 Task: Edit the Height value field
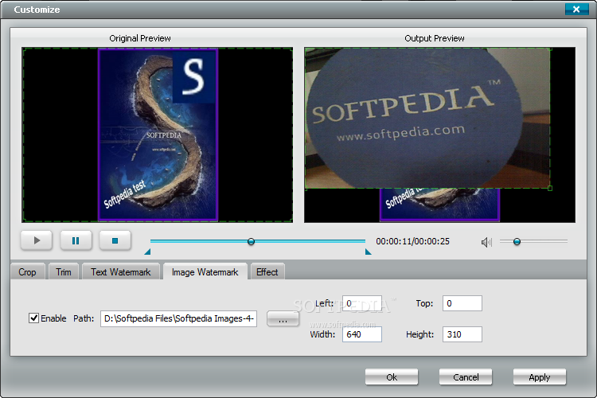click(462, 334)
